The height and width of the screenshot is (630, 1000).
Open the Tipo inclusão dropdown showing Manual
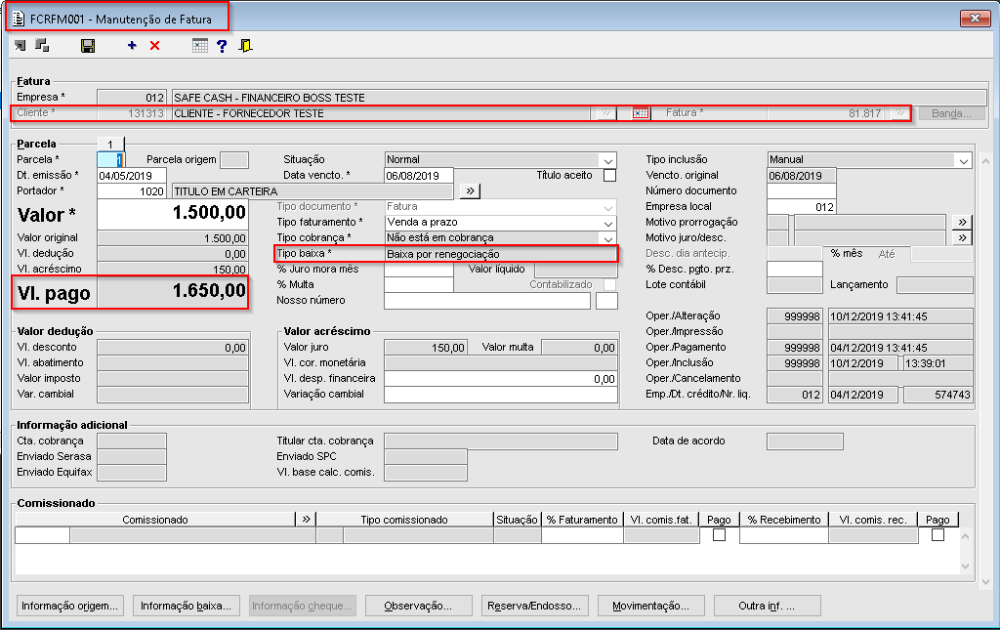click(964, 159)
